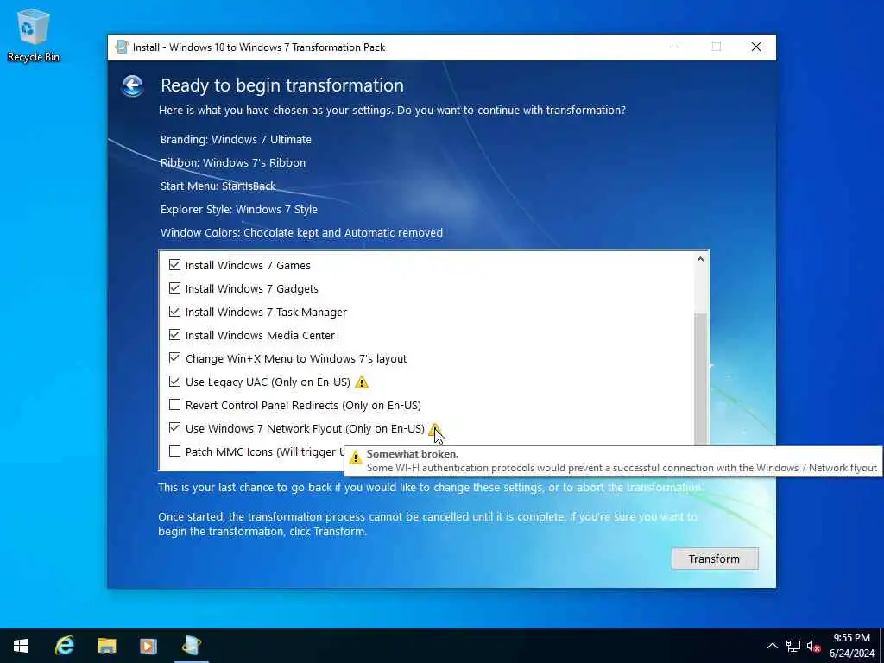Click the Transform button
This screenshot has width=884, height=663.
point(714,559)
